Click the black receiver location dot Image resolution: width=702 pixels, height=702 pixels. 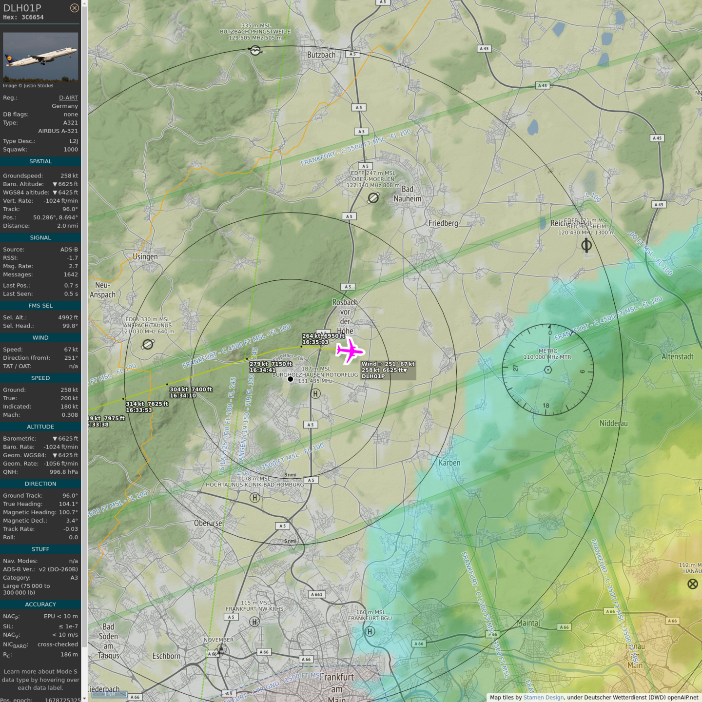coord(291,379)
